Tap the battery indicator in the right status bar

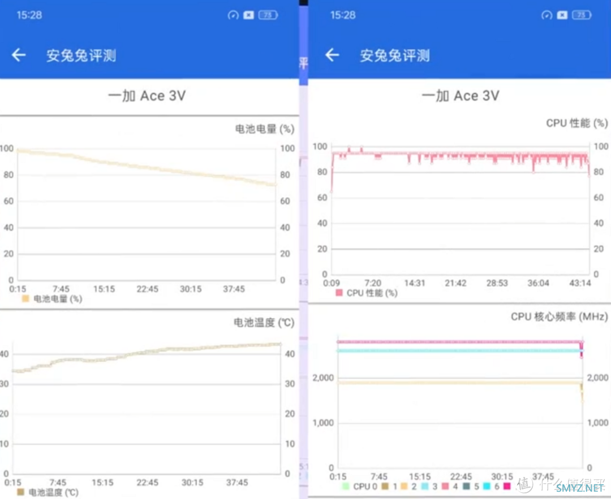[582, 15]
